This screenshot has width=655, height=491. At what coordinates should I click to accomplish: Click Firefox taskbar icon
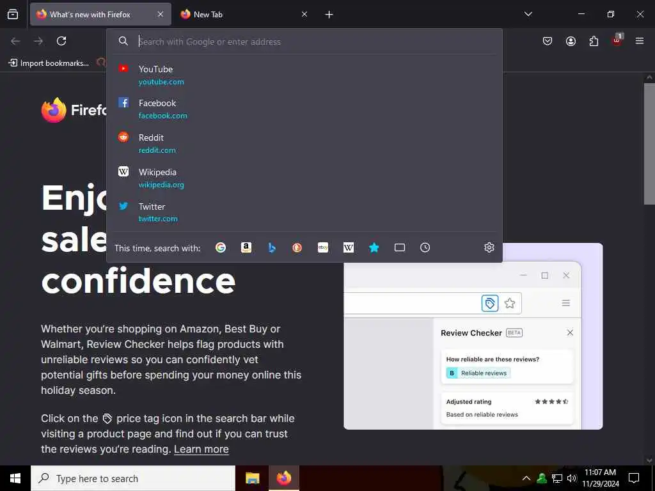pos(283,478)
